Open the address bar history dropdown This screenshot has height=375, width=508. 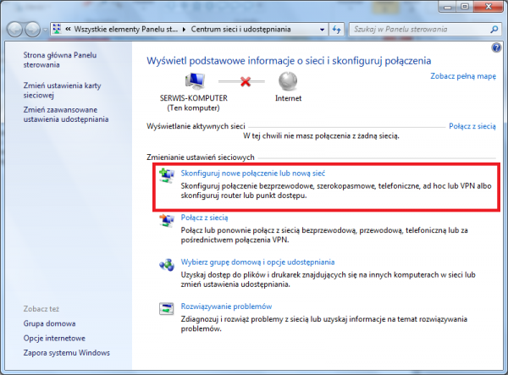[x=322, y=30]
